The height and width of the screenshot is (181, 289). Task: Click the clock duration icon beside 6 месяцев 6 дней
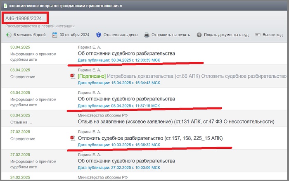pyautogui.click(x=9, y=35)
